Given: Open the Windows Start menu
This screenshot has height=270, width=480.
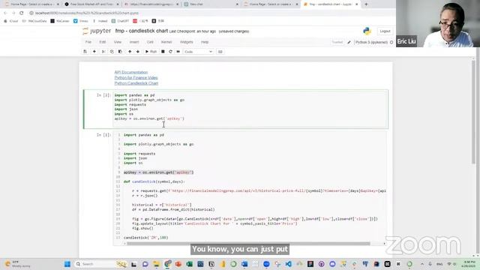Looking at the screenshot, I should click(x=67, y=264).
